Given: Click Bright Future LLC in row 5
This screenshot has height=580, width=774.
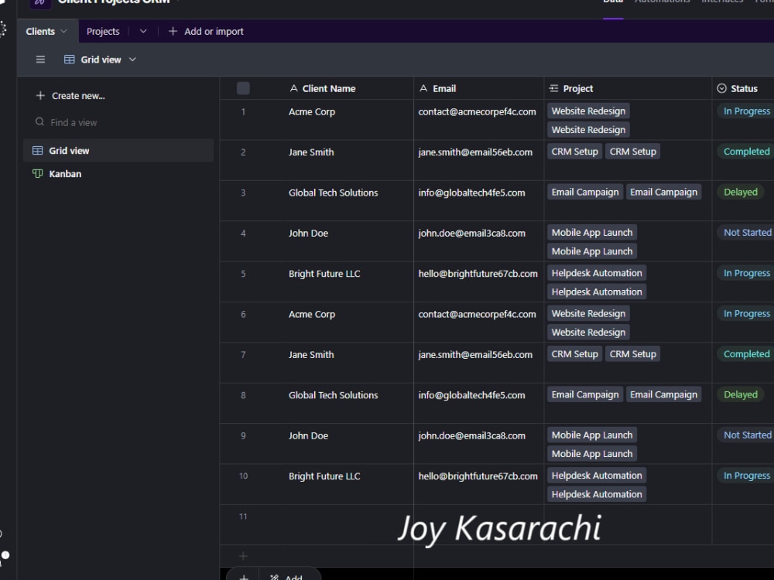Looking at the screenshot, I should coord(324,273).
